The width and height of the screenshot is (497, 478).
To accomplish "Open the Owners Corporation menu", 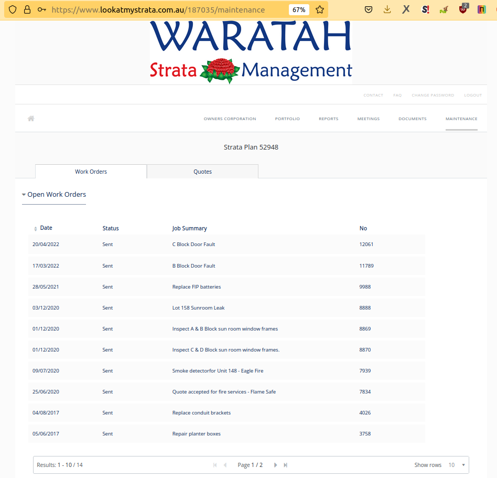I will [230, 119].
